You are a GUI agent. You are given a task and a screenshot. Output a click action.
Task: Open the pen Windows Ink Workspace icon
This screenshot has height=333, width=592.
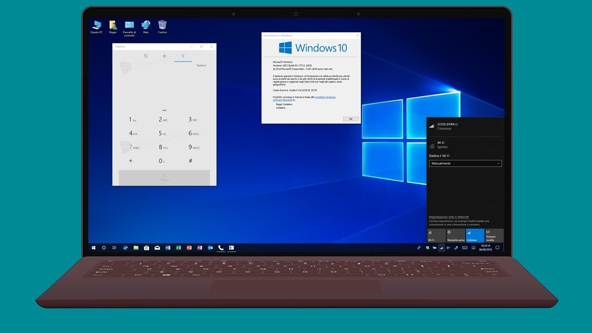coord(456,248)
